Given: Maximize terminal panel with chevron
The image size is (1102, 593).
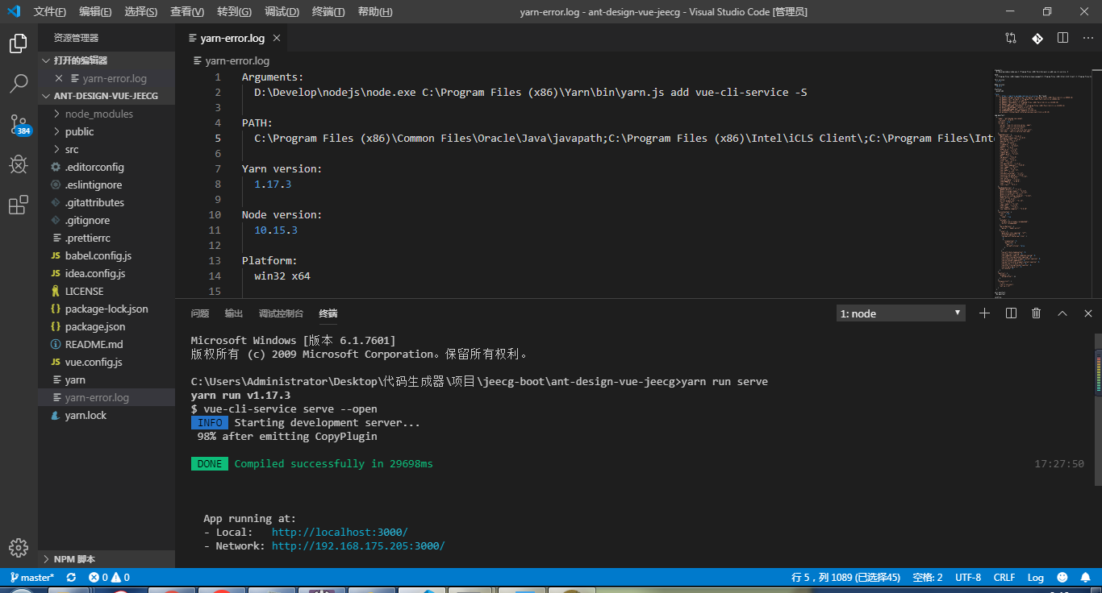Looking at the screenshot, I should [1062, 313].
